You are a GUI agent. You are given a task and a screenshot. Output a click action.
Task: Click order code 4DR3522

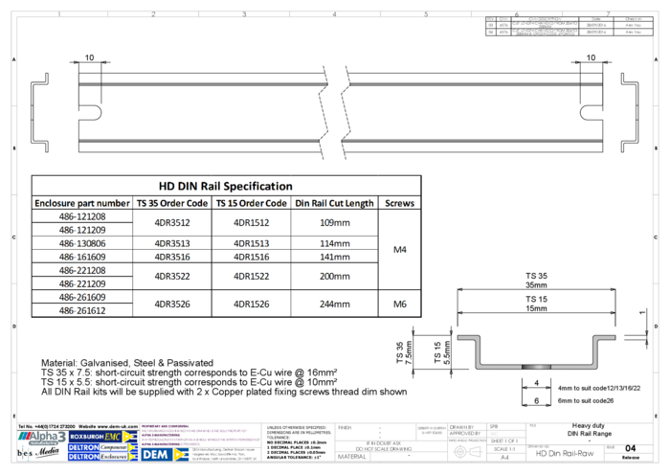pos(172,277)
